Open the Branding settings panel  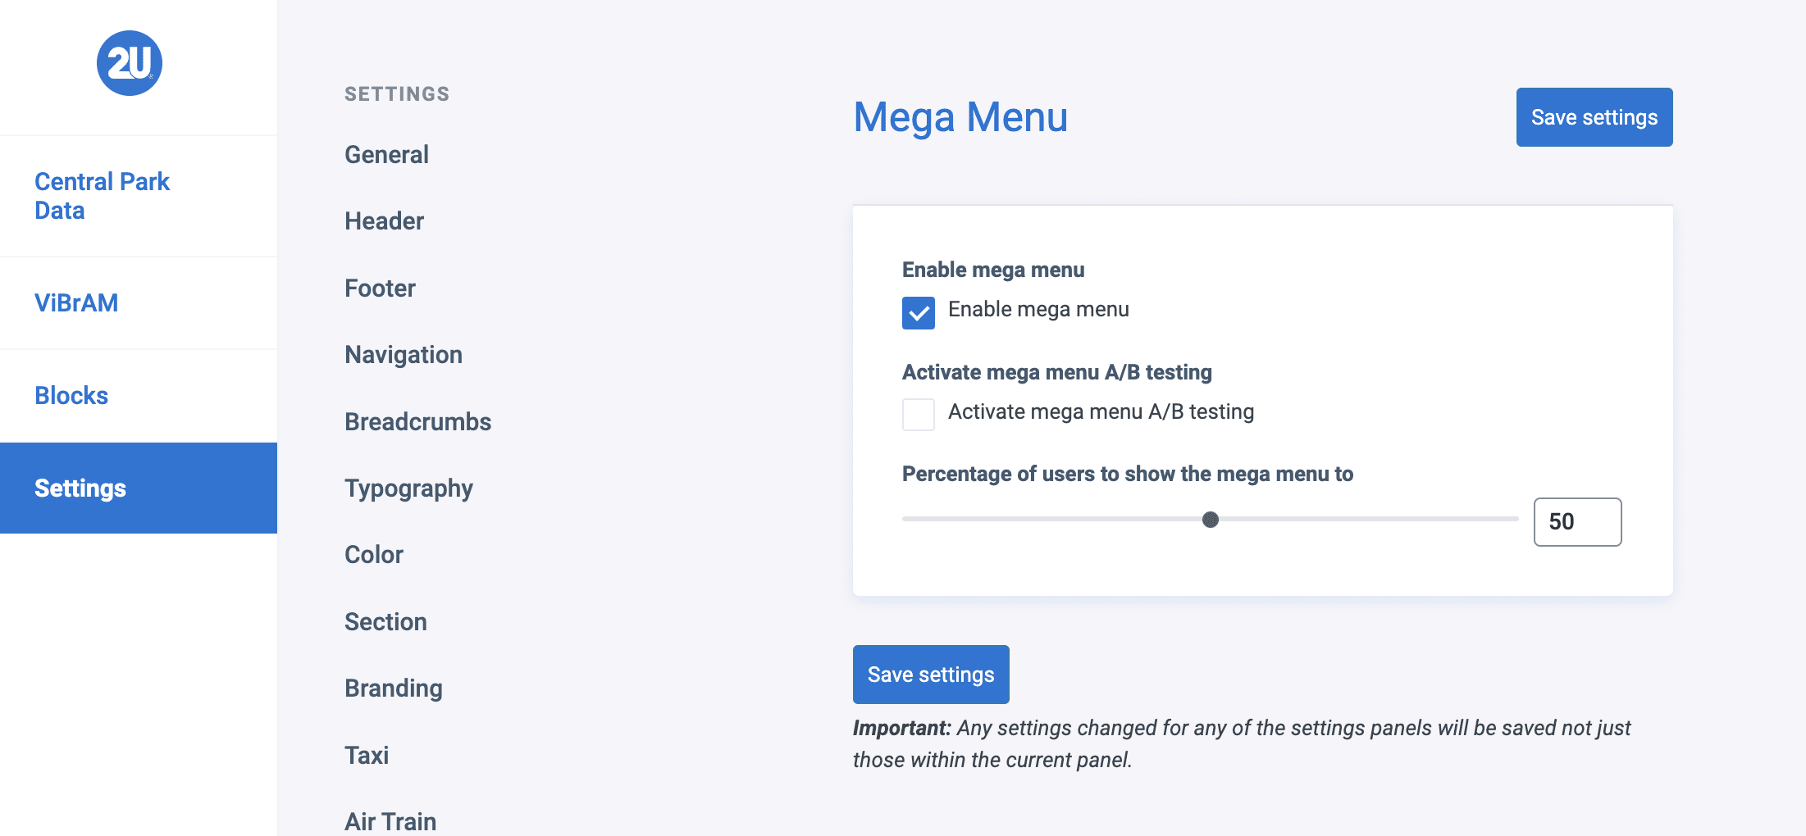click(394, 688)
